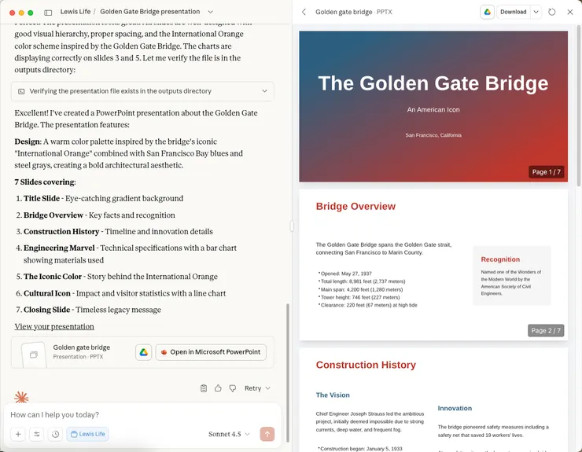Screen dimensions: 582x452
Task: Toggle the sidebar panel icon
Action: pos(48,13)
